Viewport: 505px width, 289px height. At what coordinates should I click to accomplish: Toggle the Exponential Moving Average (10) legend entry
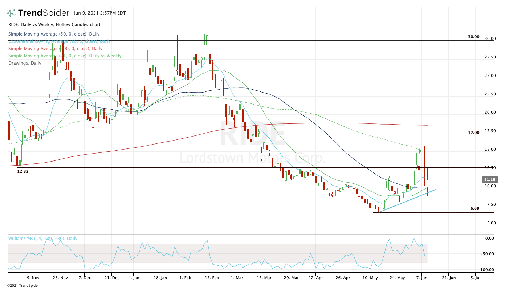[59, 41]
